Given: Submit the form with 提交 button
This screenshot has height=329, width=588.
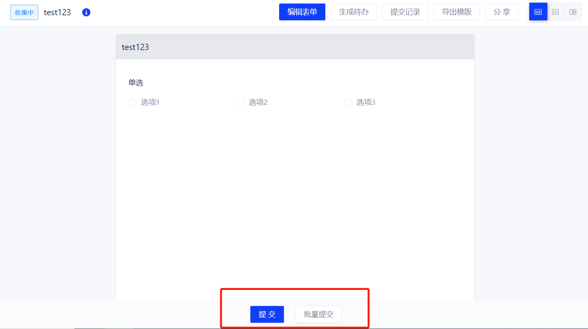Looking at the screenshot, I should pyautogui.click(x=267, y=314).
